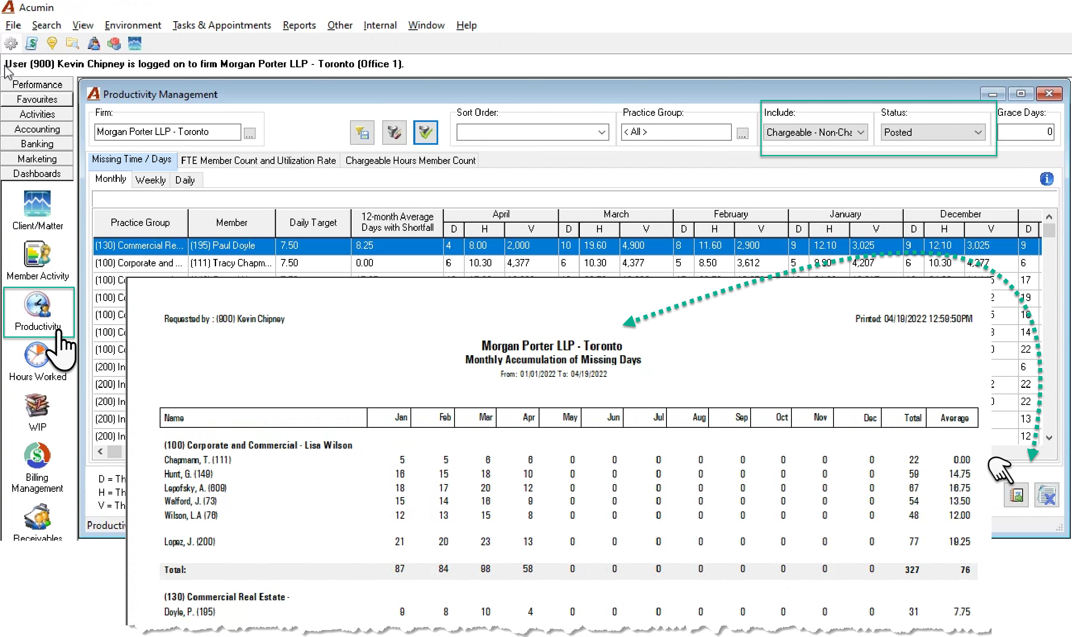
Task: Switch to FTE Member Count and Utilization Rate tab
Action: (x=259, y=161)
